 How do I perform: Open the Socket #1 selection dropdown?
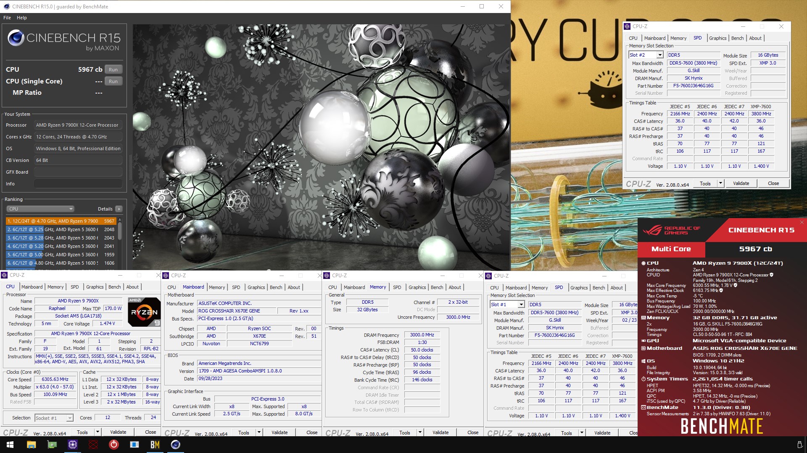(x=70, y=418)
